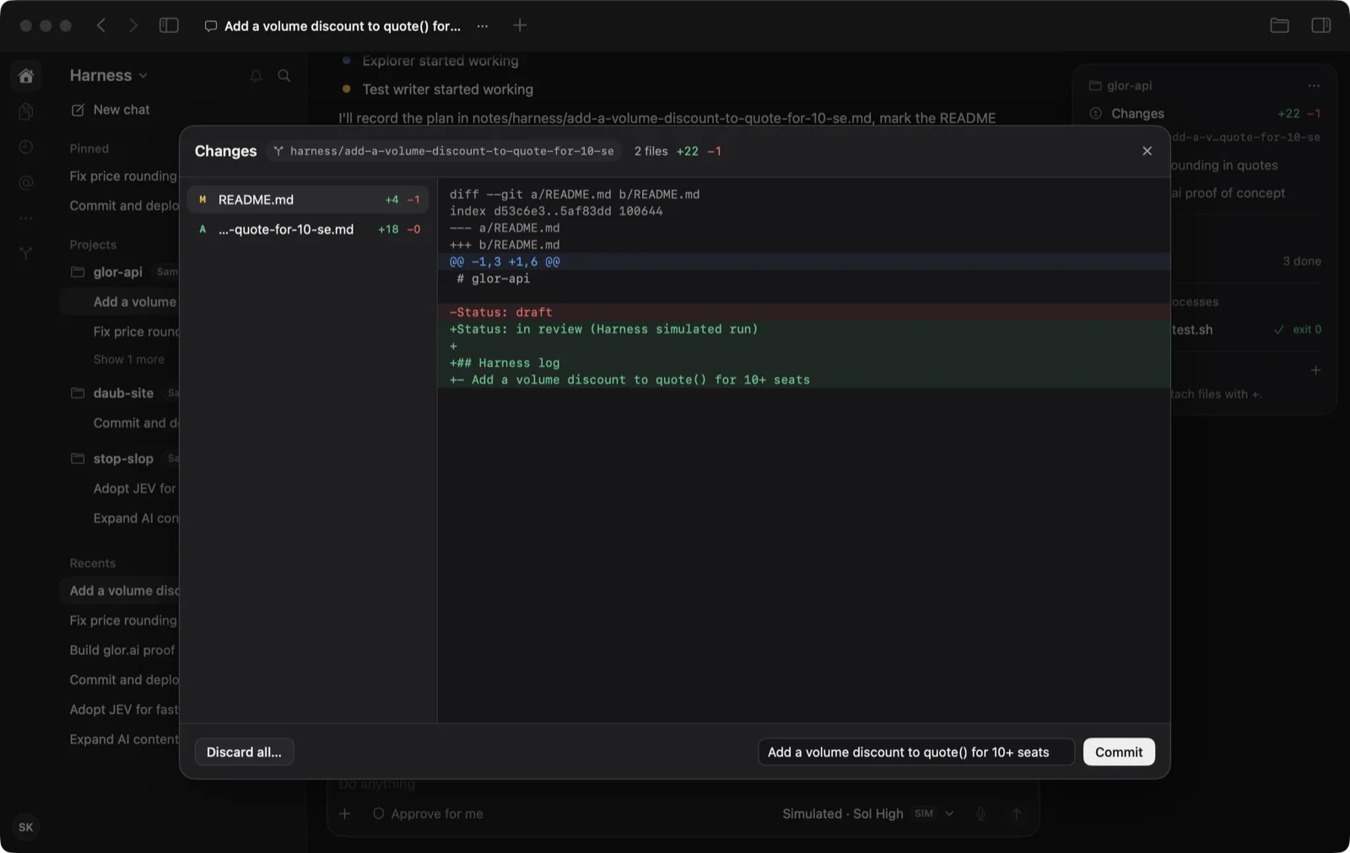Click the Commit button

pyautogui.click(x=1119, y=752)
